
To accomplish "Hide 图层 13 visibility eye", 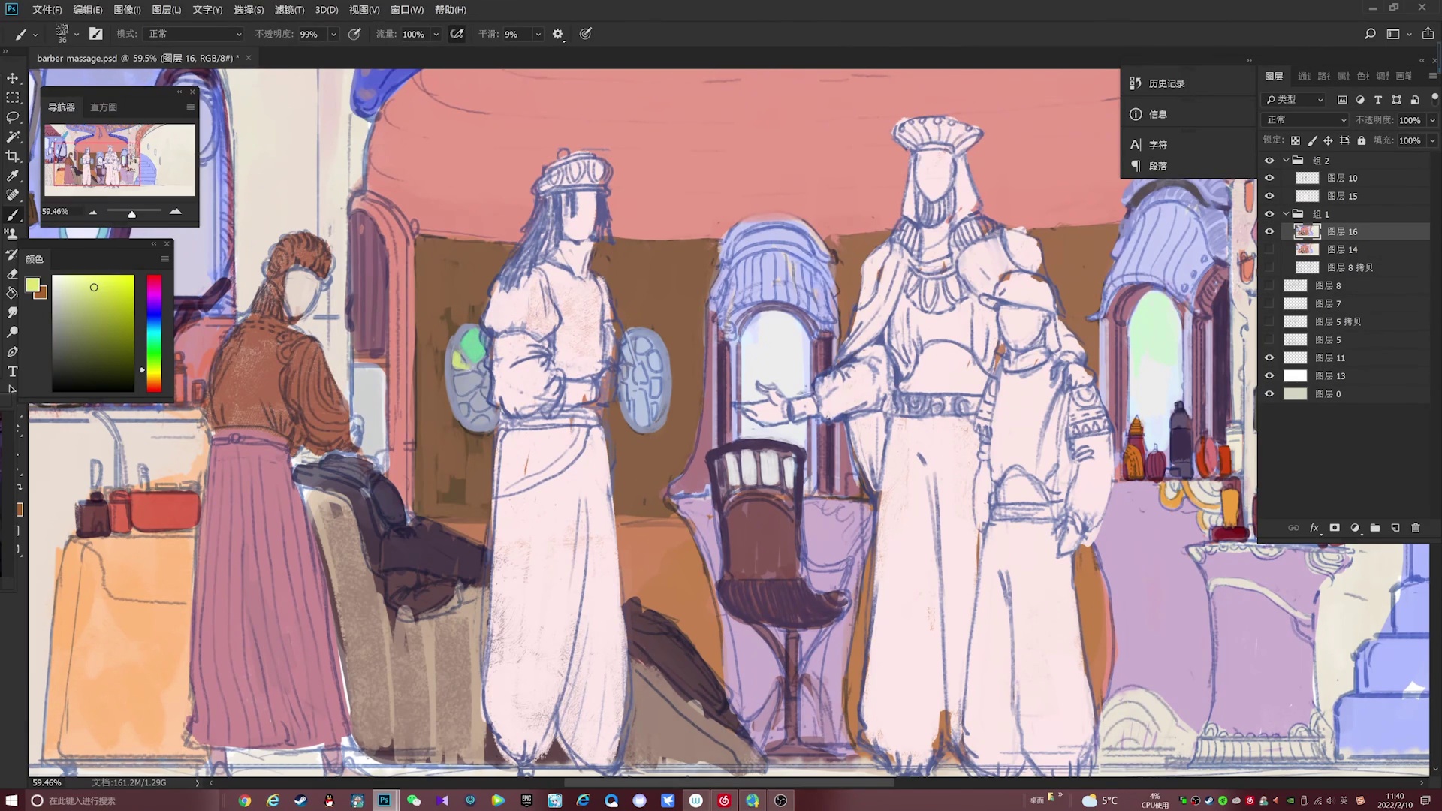I will (x=1269, y=376).
